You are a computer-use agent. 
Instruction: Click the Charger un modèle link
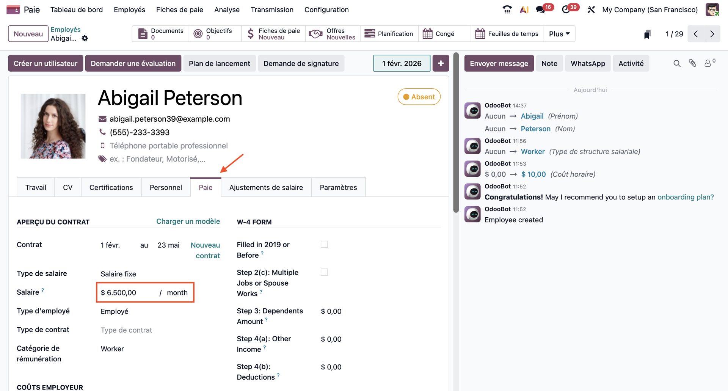click(188, 221)
